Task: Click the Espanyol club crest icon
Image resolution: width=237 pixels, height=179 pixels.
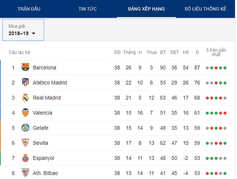Action: [x=25, y=158]
